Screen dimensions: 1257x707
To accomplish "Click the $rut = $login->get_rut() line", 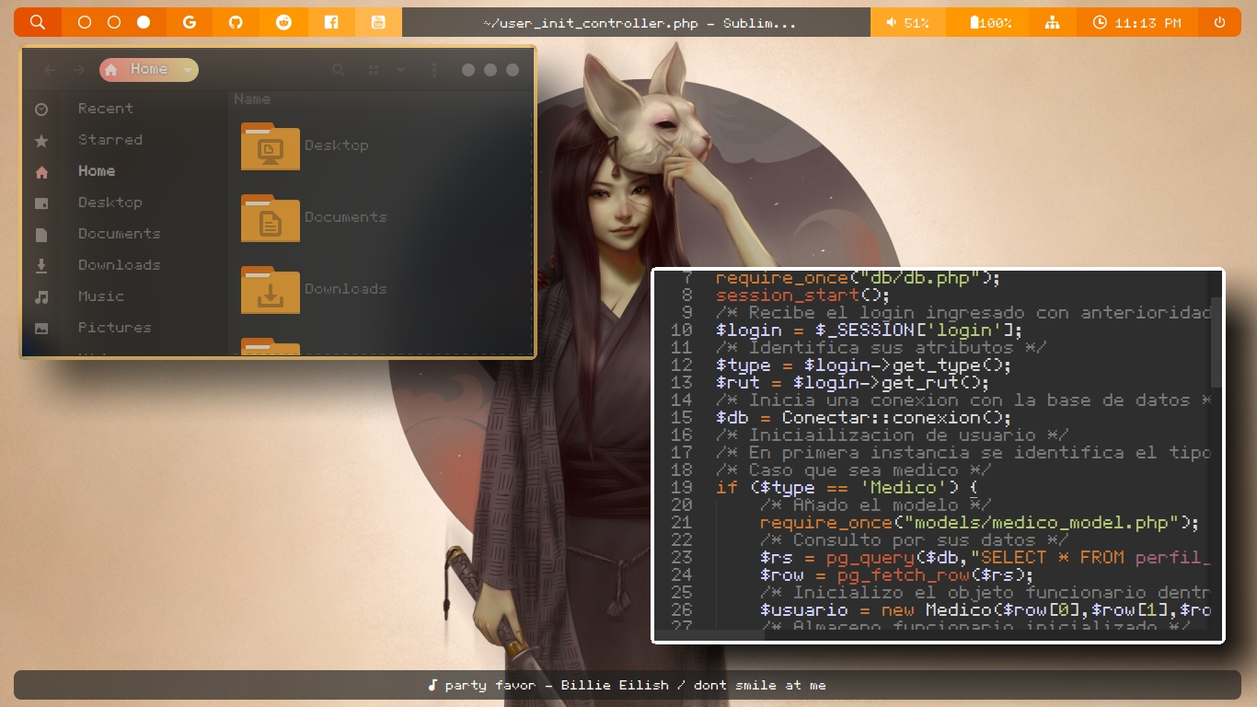I will pyautogui.click(x=852, y=383).
